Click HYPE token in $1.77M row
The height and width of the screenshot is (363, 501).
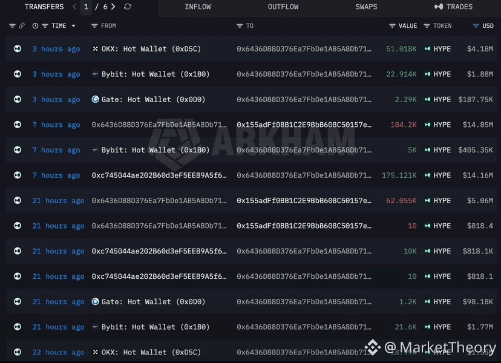(442, 327)
